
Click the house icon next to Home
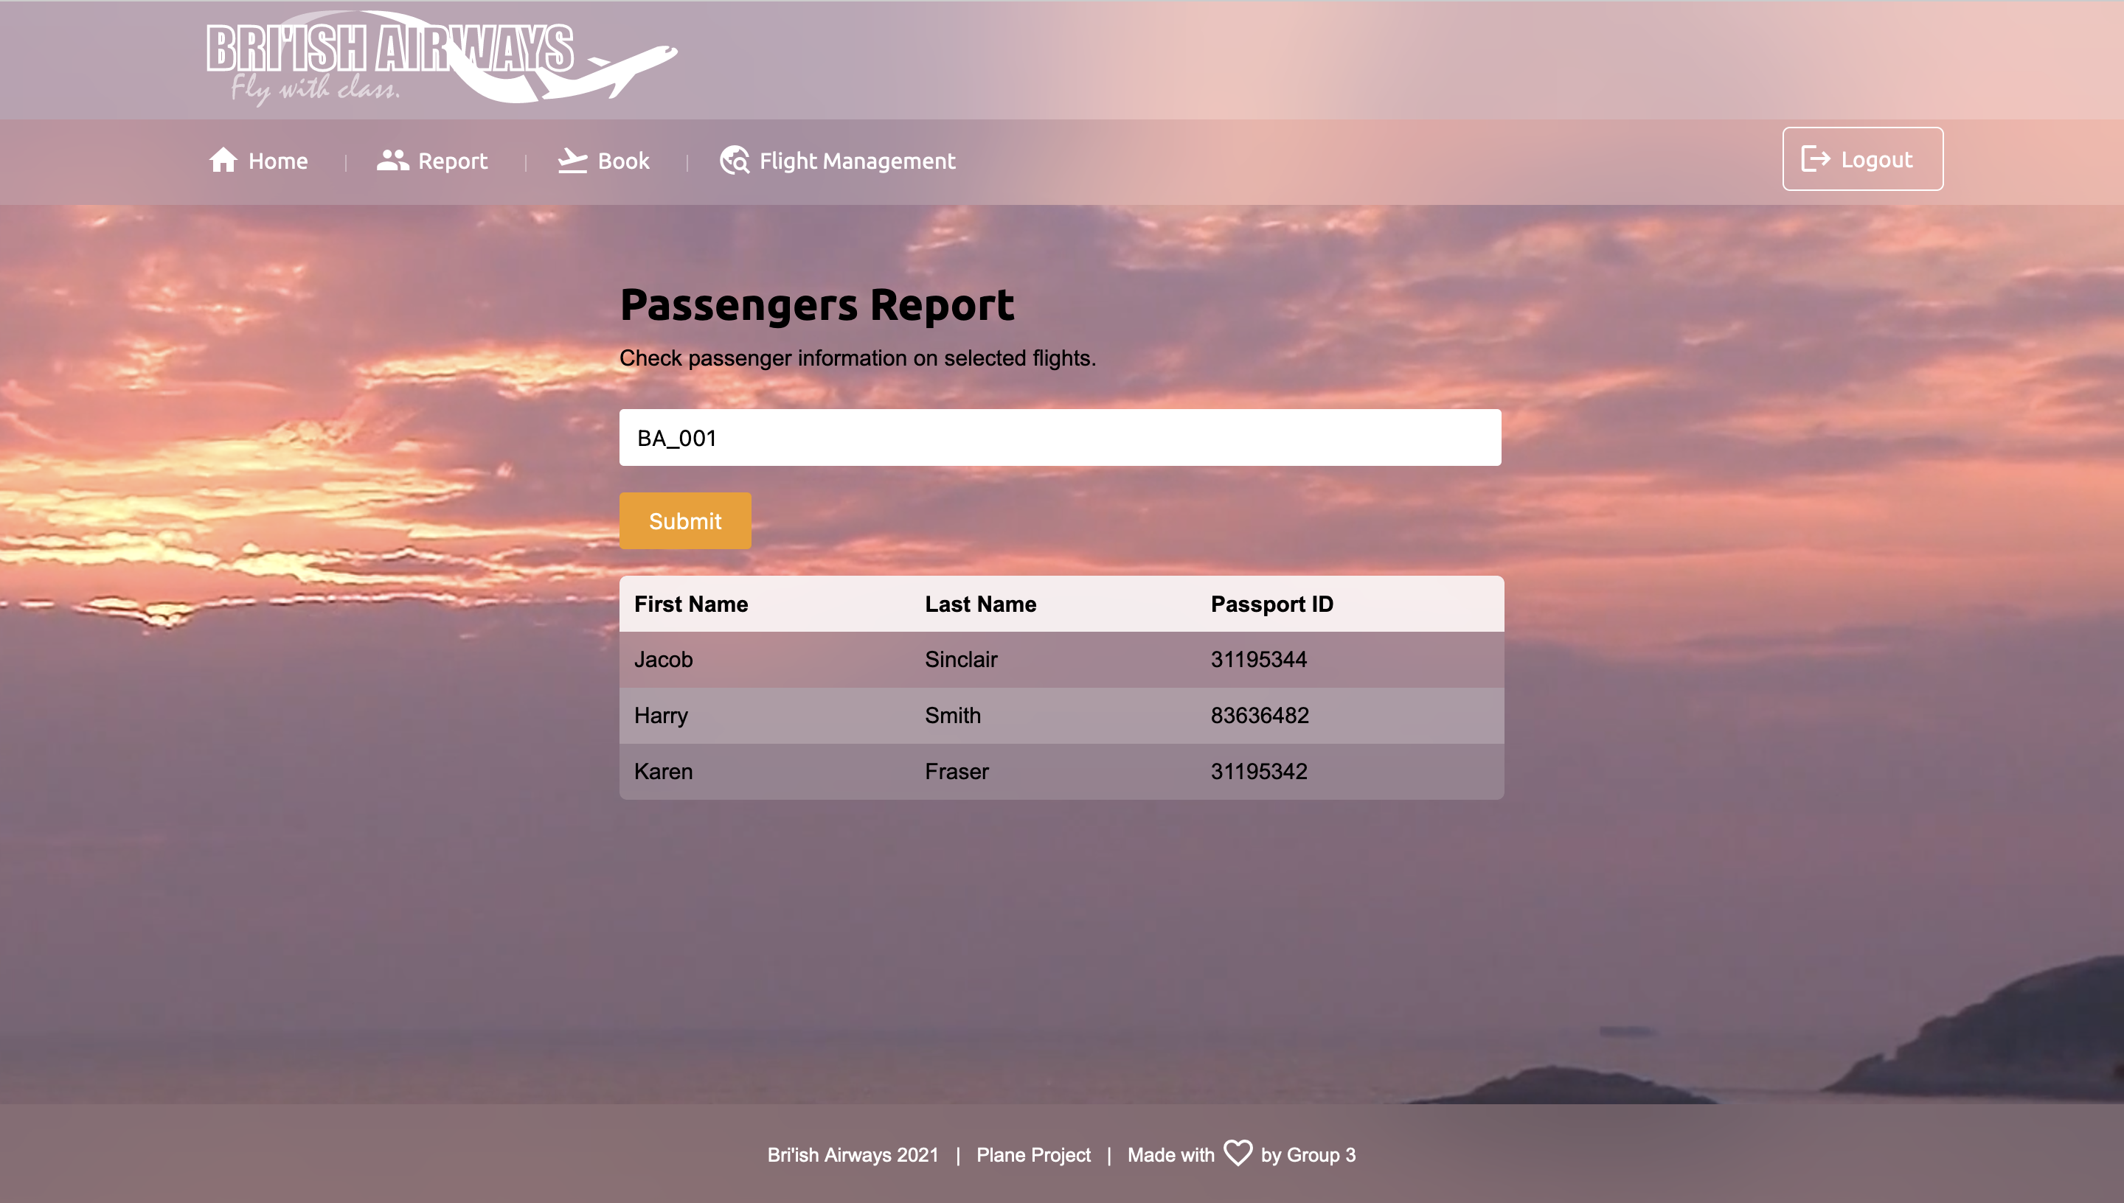point(223,159)
